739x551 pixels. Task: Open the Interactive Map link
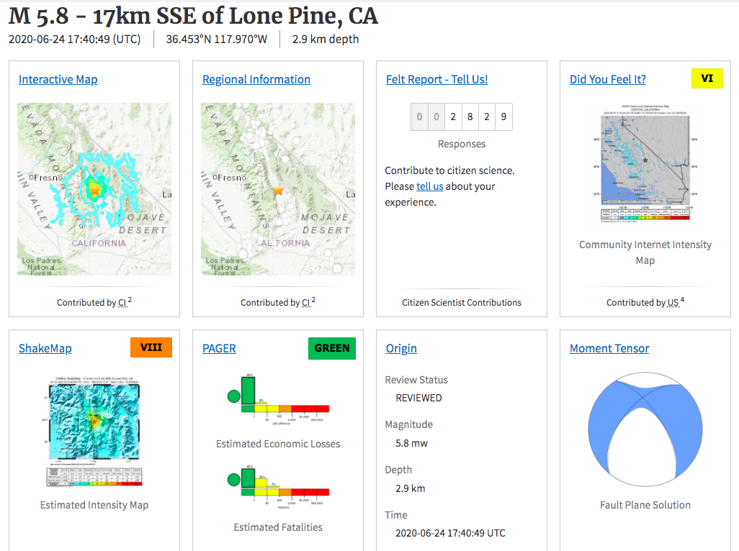tap(58, 80)
